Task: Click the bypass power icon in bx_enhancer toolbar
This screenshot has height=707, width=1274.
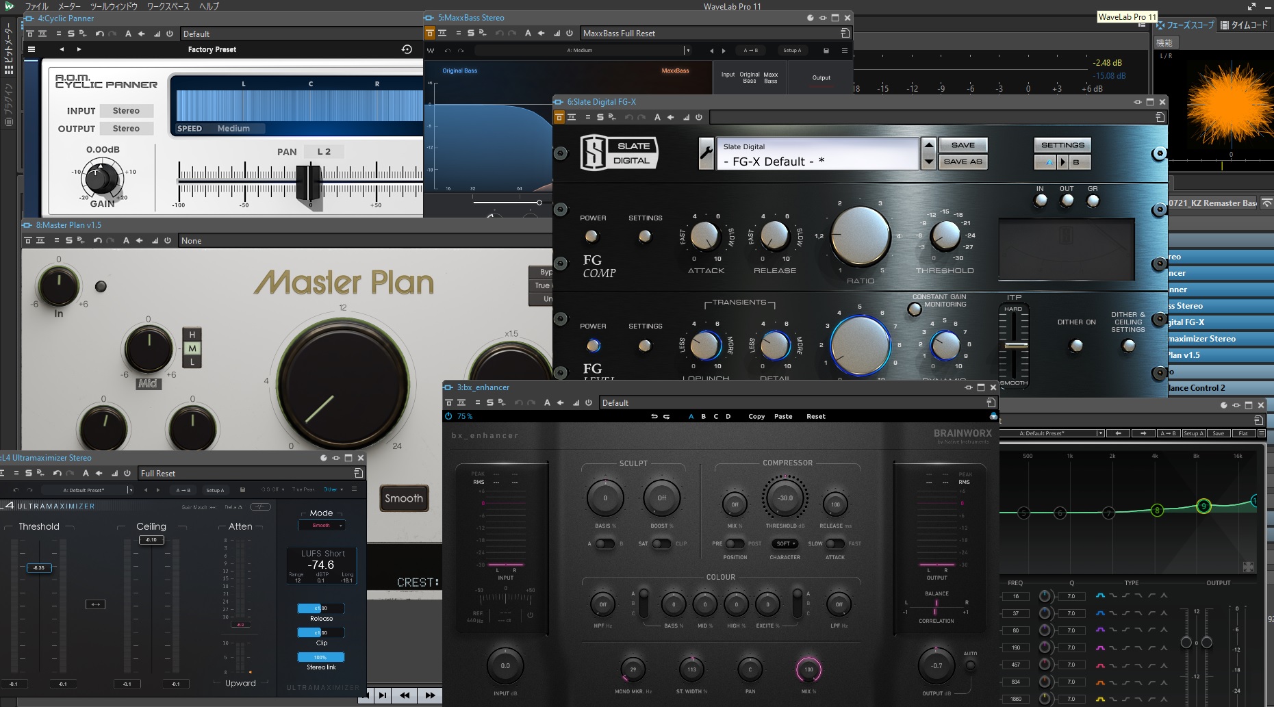Action: pos(588,403)
